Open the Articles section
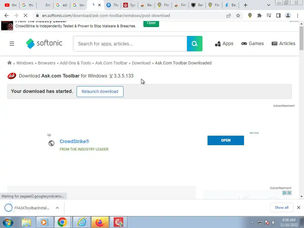The image size is (304, 228). (284, 44)
